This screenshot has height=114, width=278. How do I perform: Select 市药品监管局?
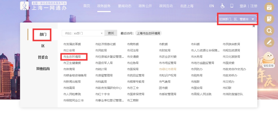(x=136, y=75)
